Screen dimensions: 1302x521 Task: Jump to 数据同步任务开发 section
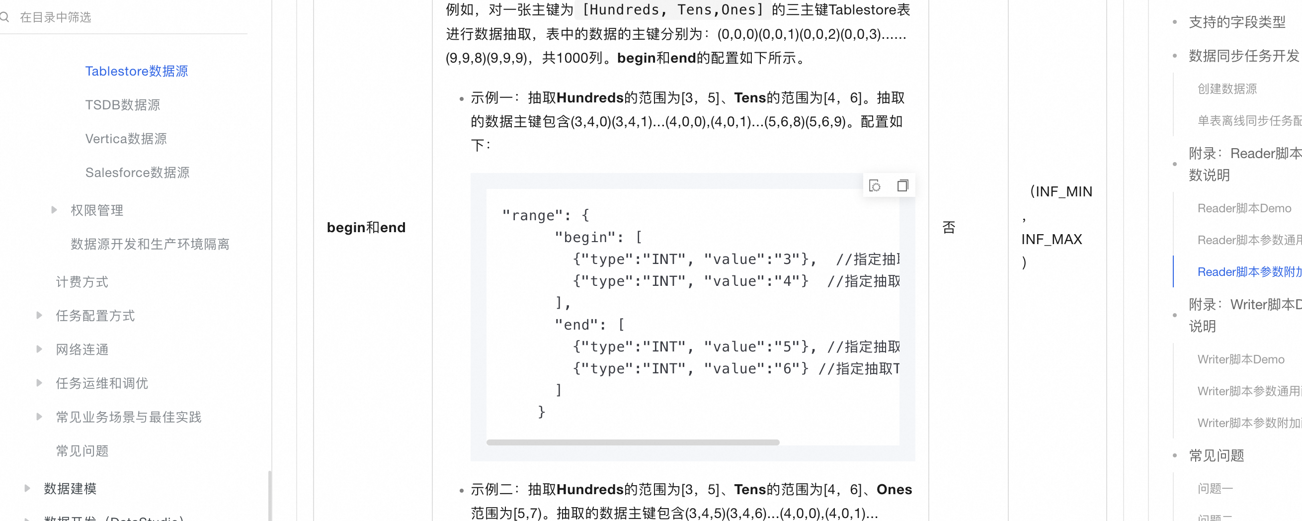(x=1245, y=56)
